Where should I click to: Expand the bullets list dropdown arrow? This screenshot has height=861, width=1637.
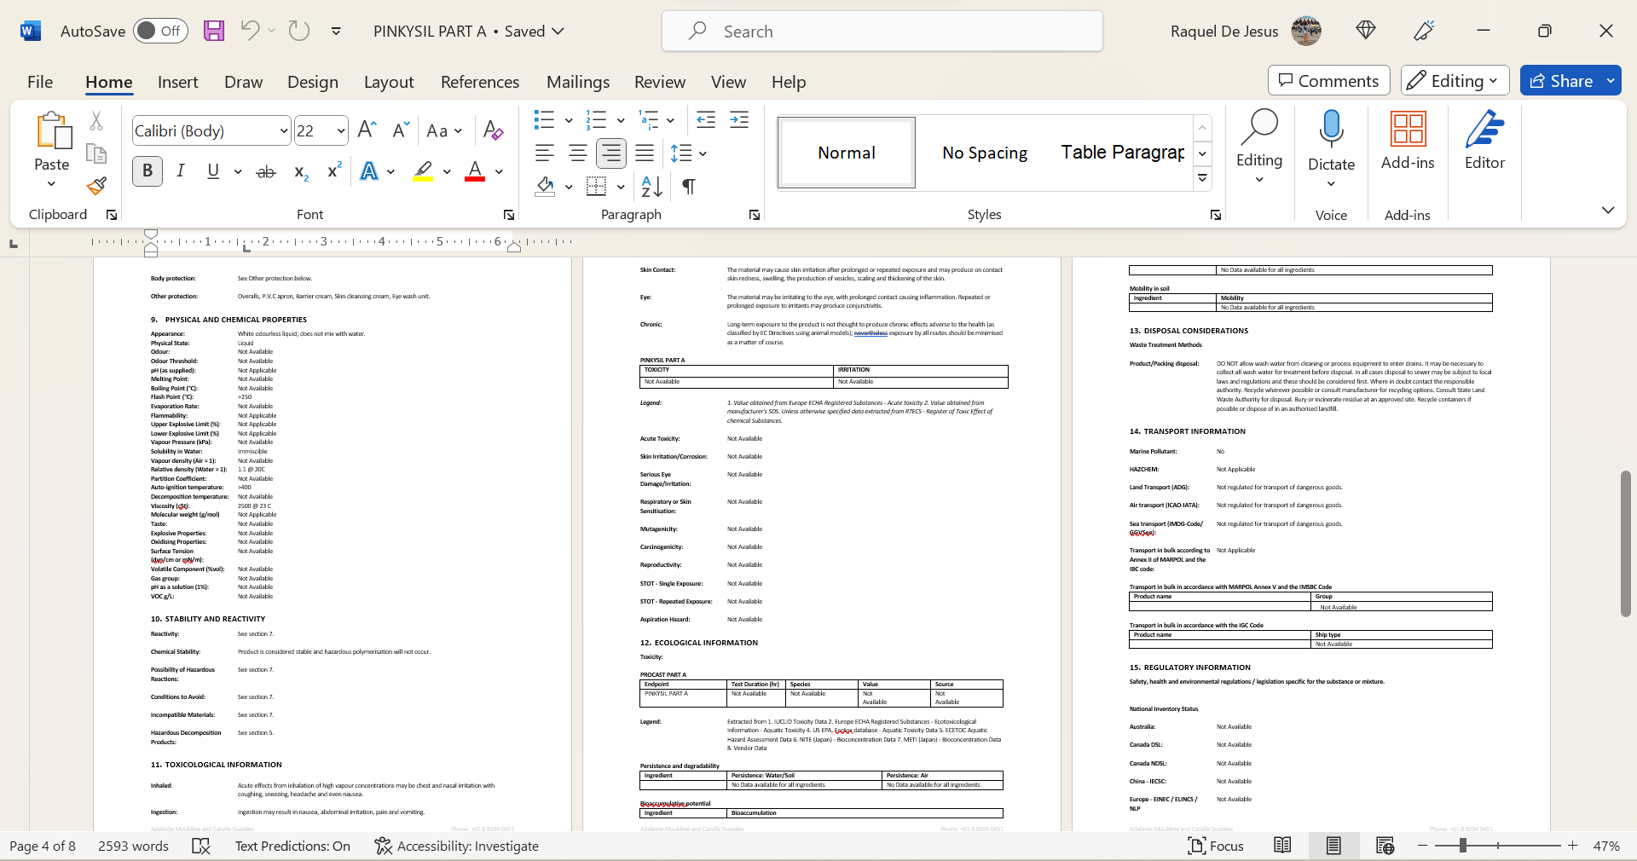569,120
